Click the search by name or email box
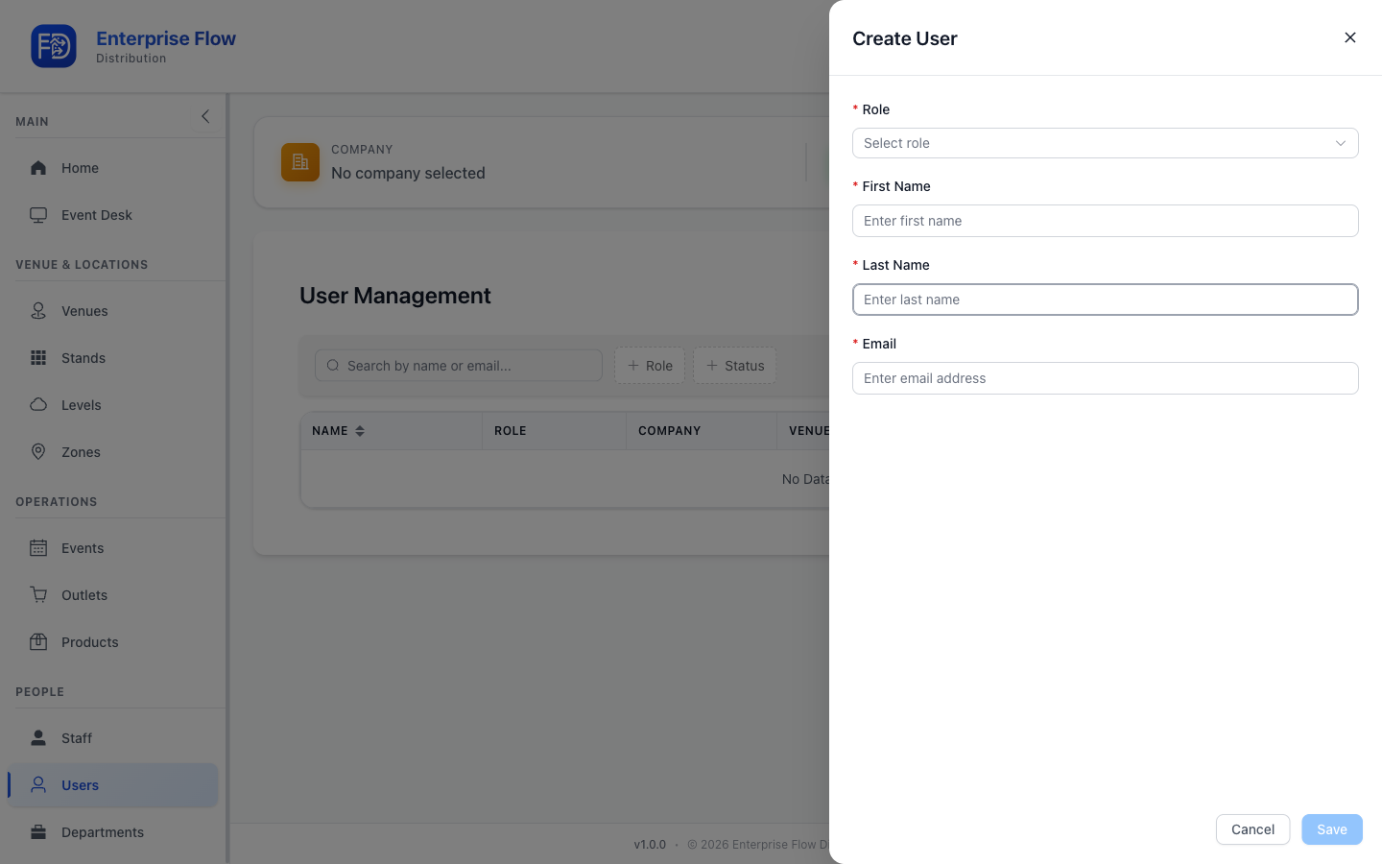Screen dimensions: 1382x864 [x=459, y=366]
